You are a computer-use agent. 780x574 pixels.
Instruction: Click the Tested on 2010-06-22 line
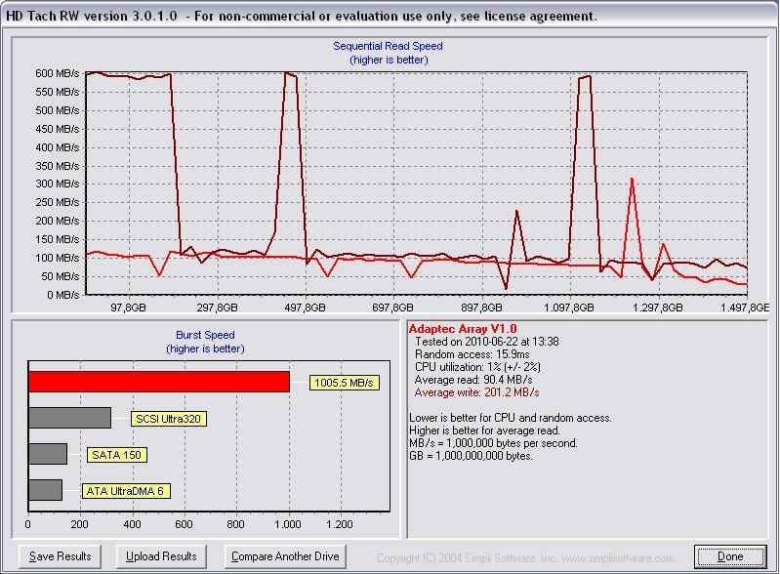tap(487, 342)
